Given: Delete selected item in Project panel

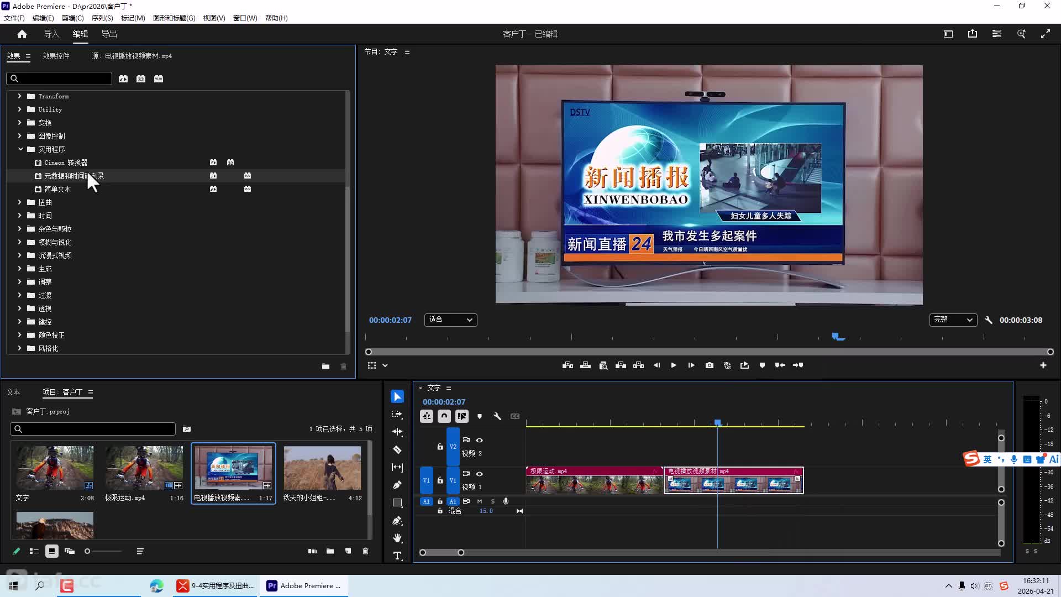Looking at the screenshot, I should (x=365, y=551).
